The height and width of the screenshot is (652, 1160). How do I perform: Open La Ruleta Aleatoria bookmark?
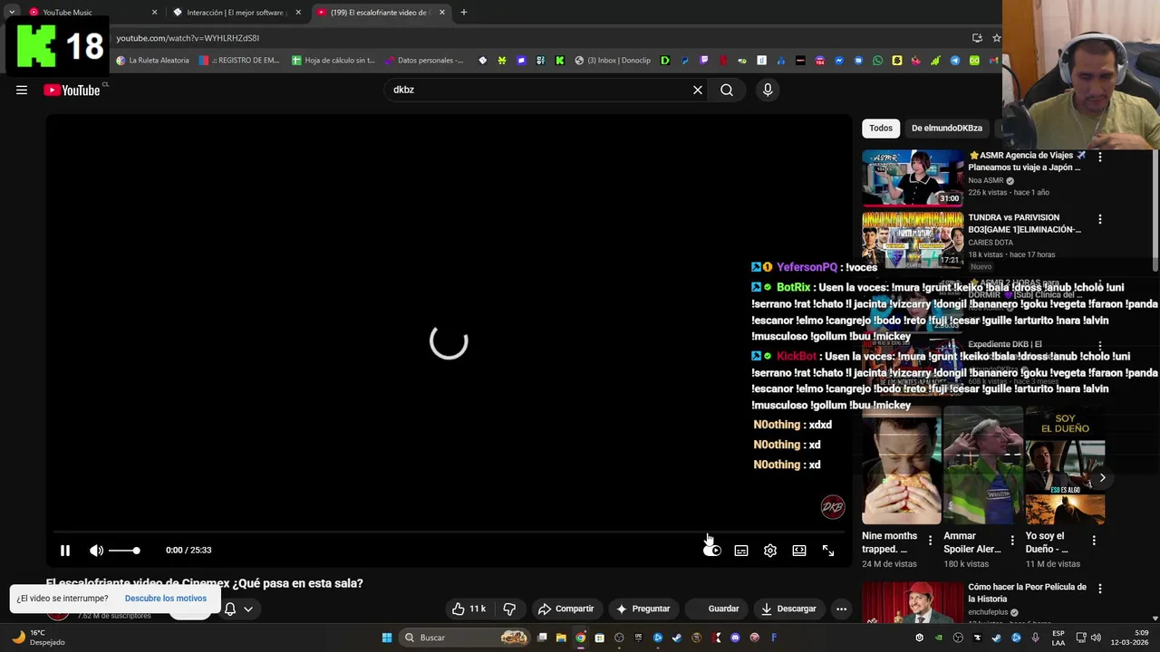tap(152, 61)
